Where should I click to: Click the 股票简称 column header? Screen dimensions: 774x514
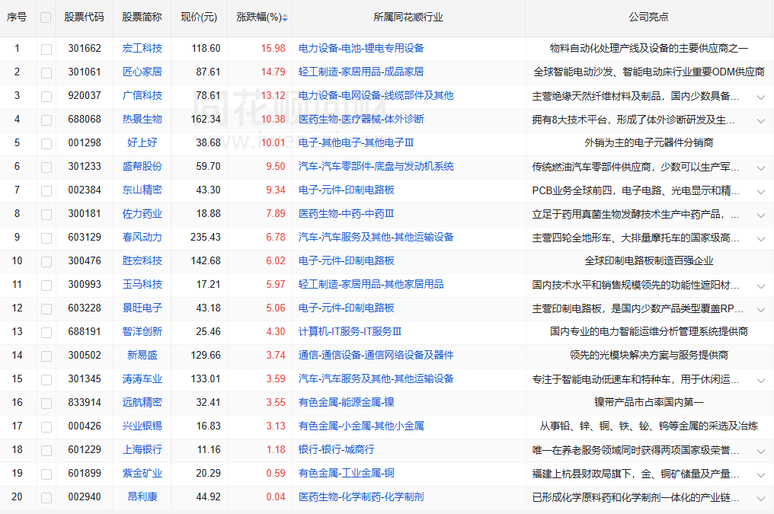click(142, 18)
